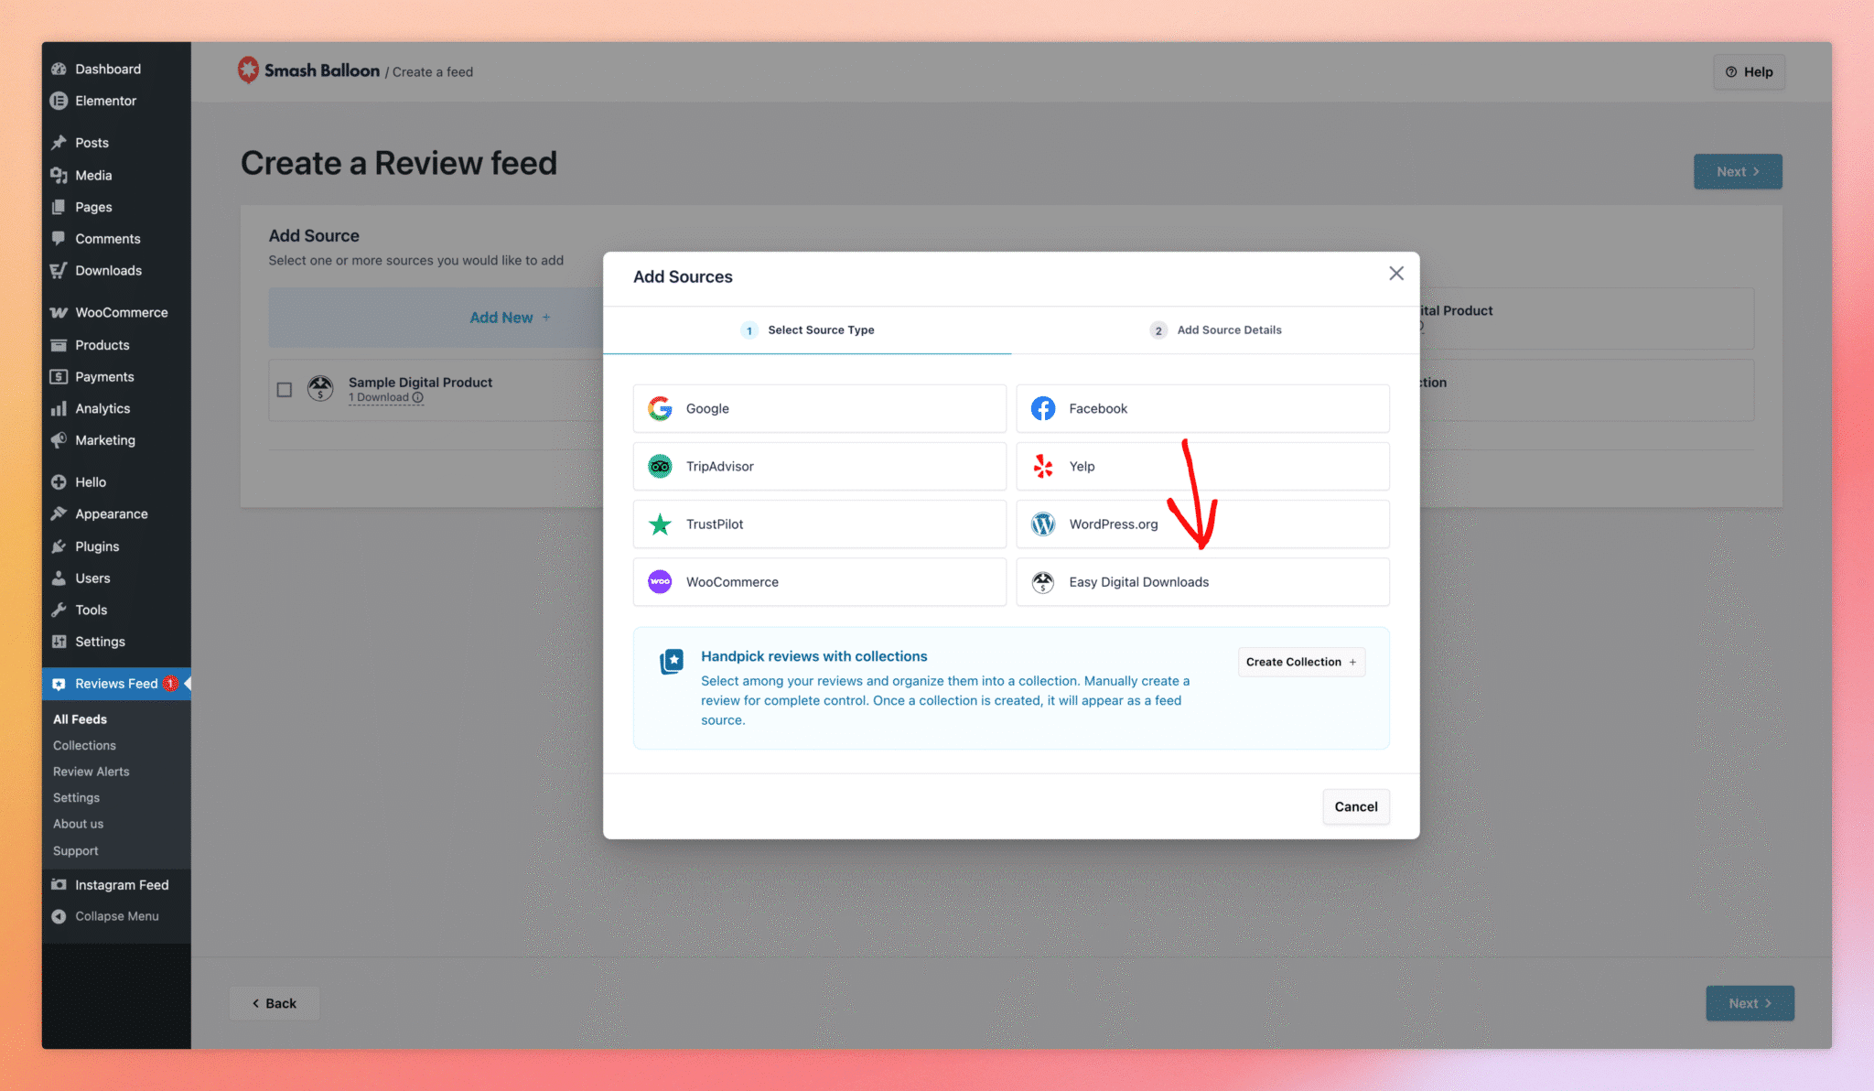Click the Appearance paintbrush icon
Viewport: 1874px width, 1091px height.
coord(59,513)
